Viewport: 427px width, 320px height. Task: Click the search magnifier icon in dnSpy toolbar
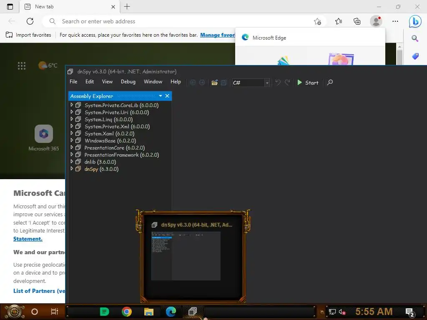click(330, 82)
